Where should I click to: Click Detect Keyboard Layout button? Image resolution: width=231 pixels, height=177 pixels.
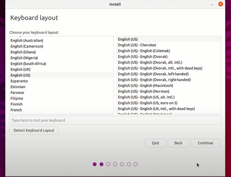(x=34, y=131)
